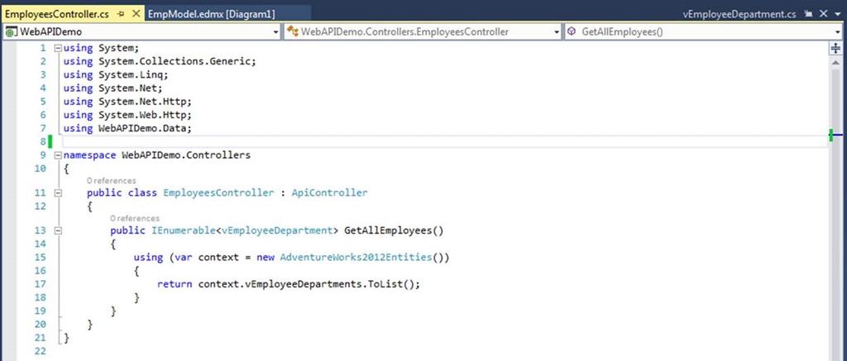The width and height of the screenshot is (847, 361).
Task: Click 'System.Web.Http' on line 6
Action: coord(142,115)
